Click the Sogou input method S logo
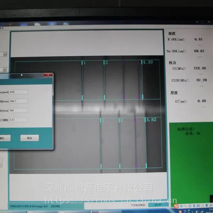Screen dimensions: 213x213 tap(176, 206)
